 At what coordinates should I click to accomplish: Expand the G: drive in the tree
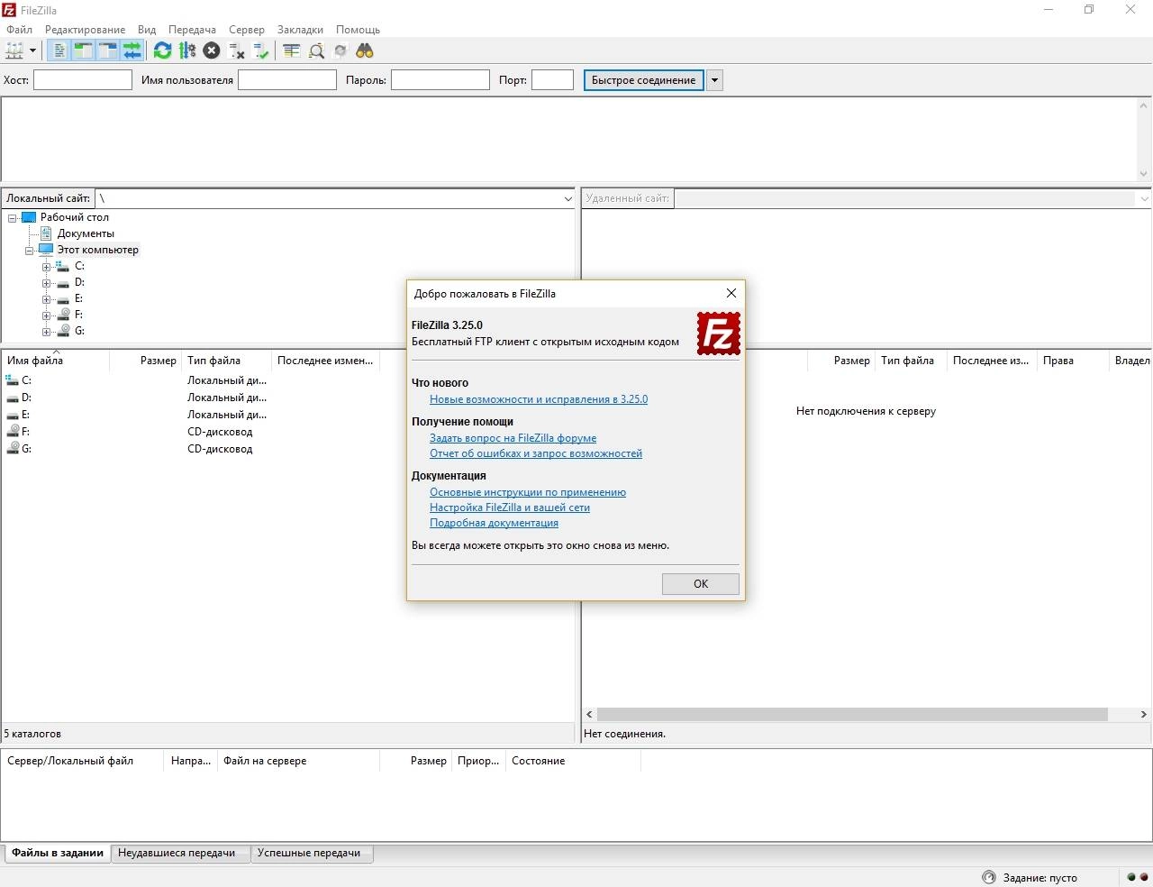click(x=46, y=331)
